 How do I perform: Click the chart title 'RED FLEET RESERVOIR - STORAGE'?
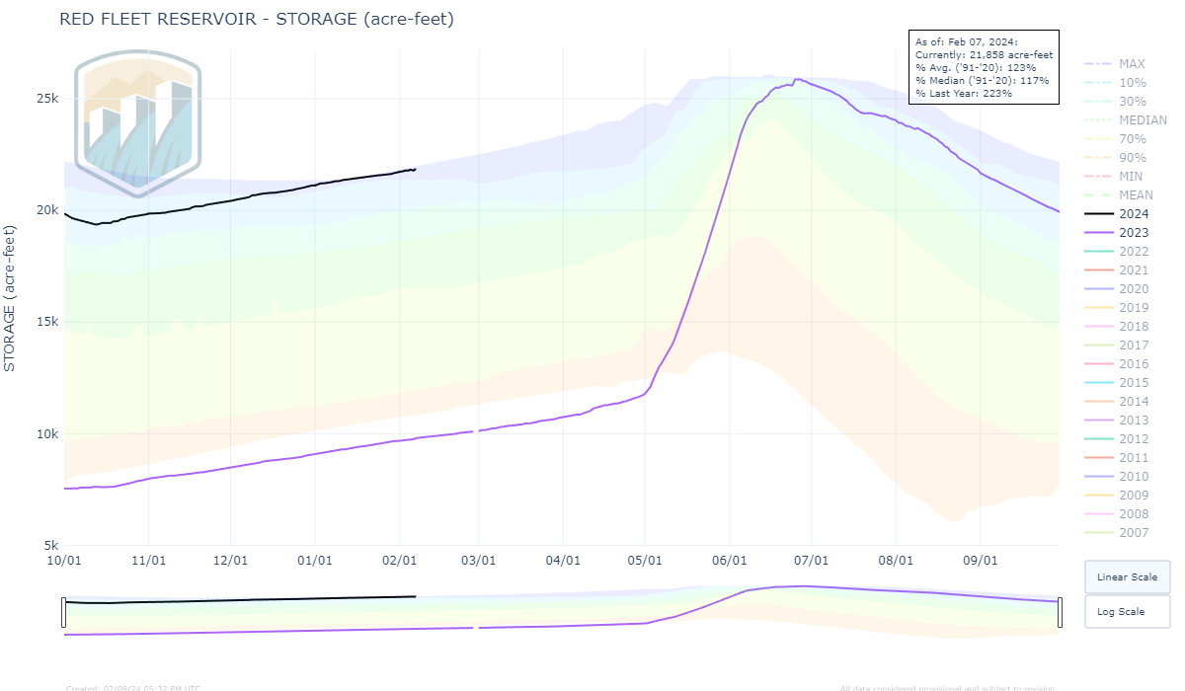tap(257, 19)
